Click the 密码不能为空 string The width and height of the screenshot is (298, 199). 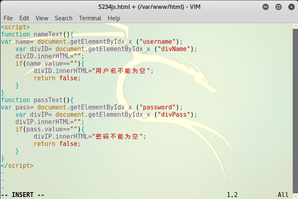click(117, 137)
